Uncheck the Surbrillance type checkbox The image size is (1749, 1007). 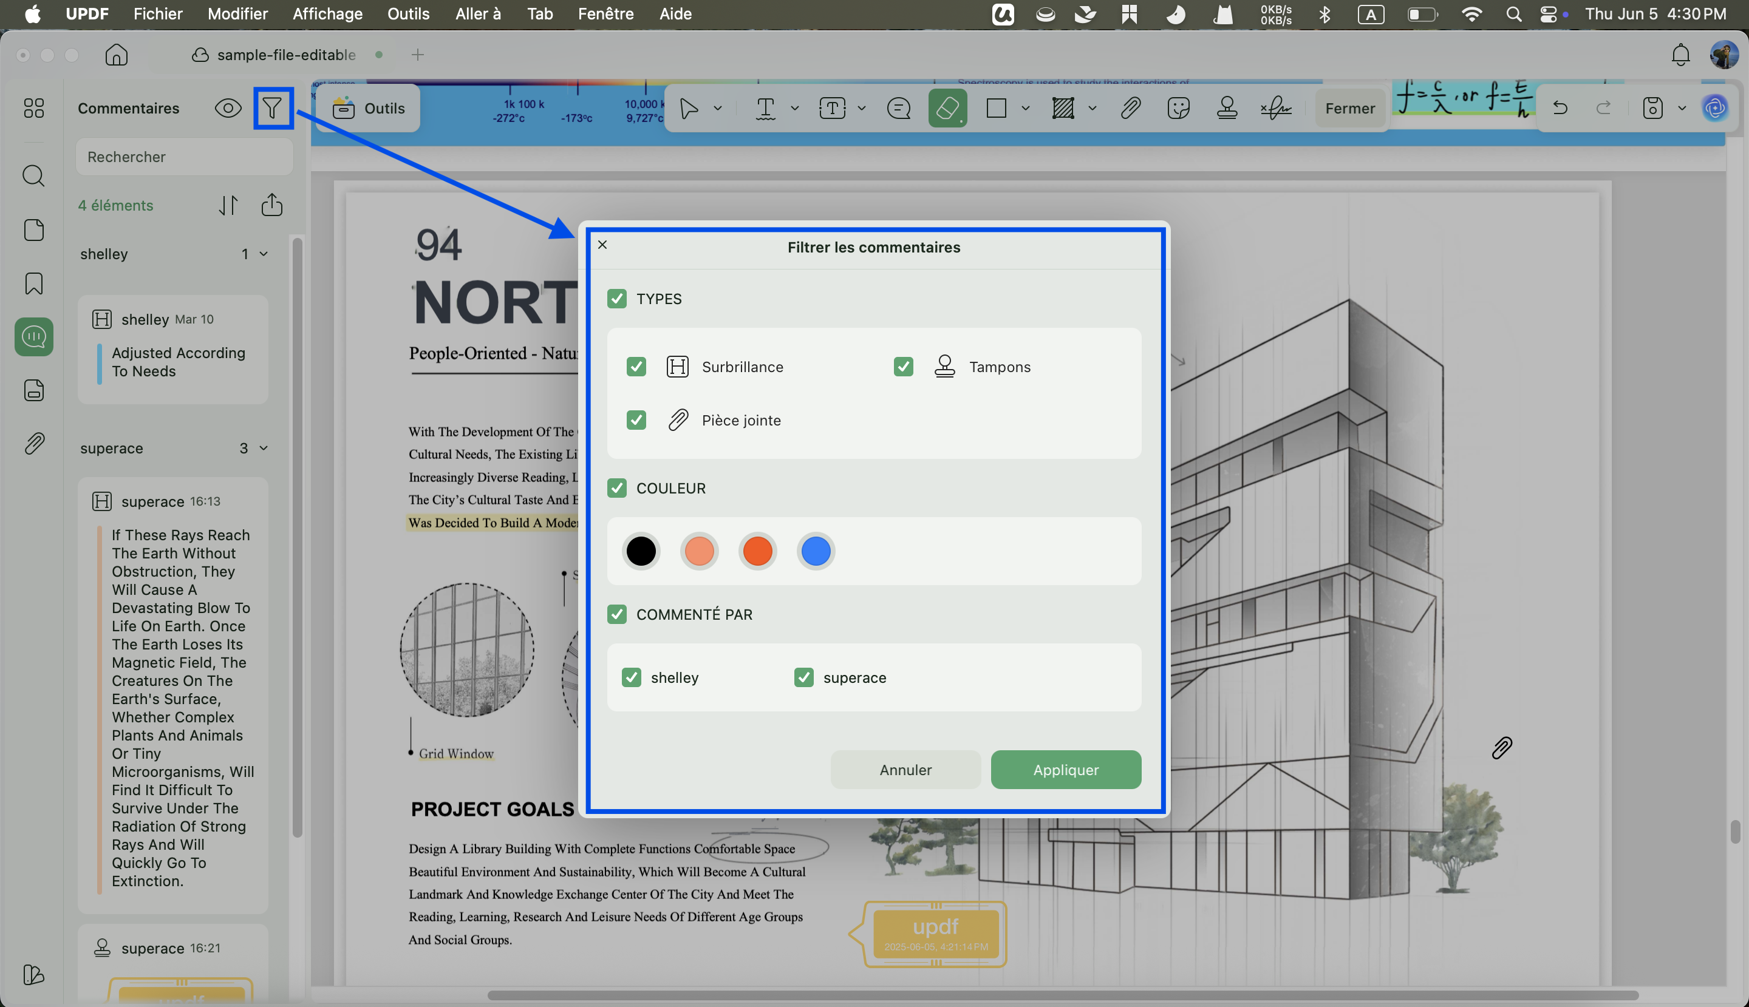coord(636,367)
